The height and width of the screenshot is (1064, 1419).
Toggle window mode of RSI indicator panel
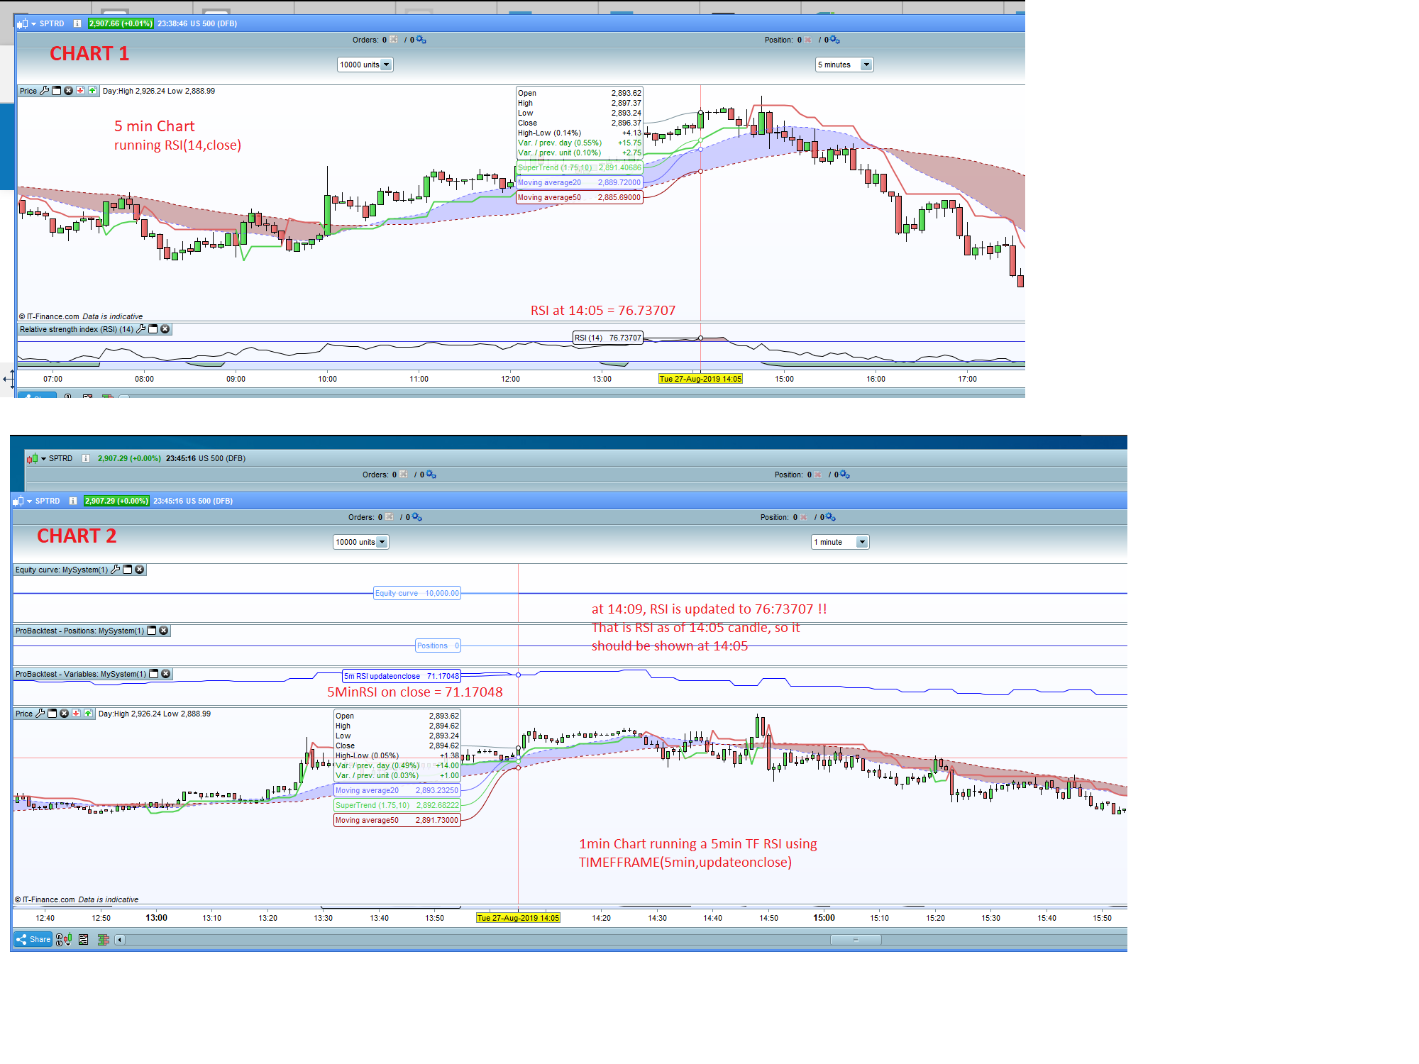pos(153,329)
